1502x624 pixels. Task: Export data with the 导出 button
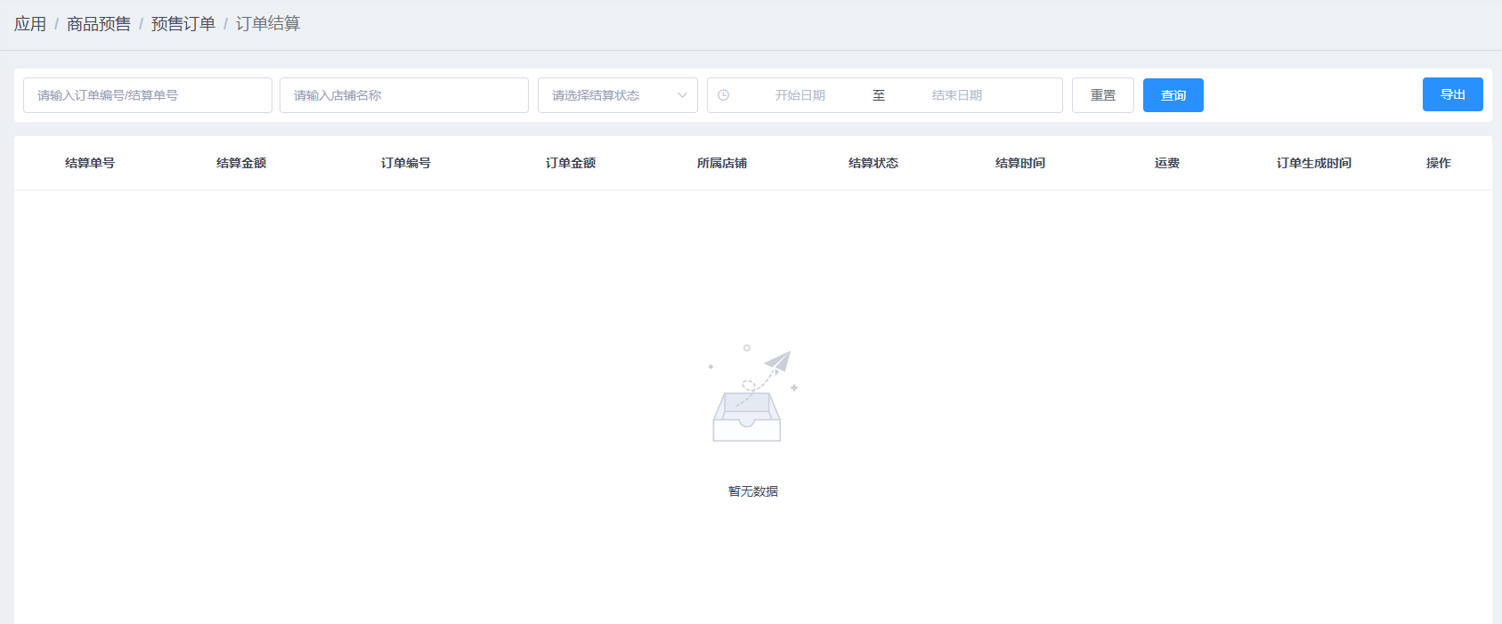tap(1452, 94)
